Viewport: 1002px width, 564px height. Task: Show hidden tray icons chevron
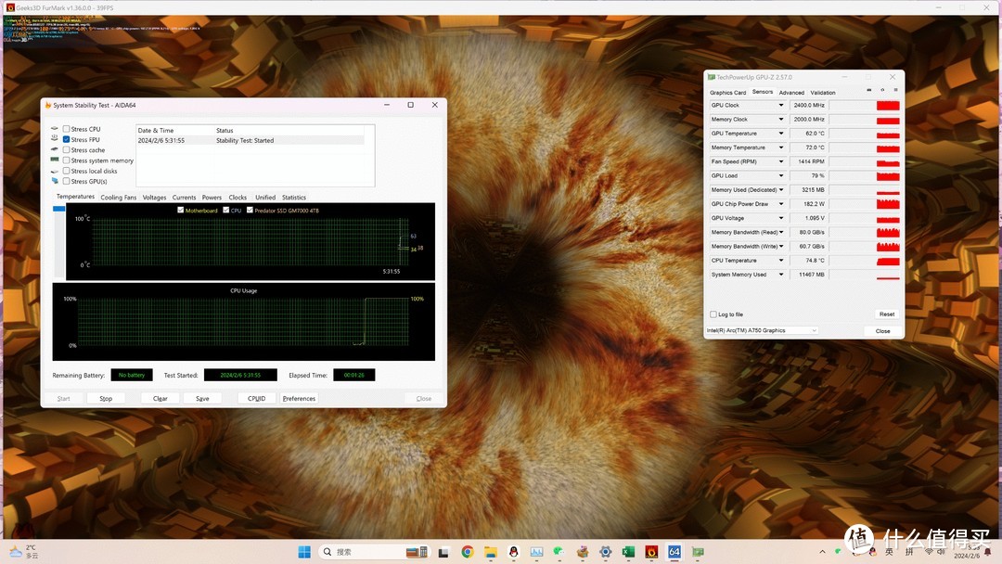point(822,552)
